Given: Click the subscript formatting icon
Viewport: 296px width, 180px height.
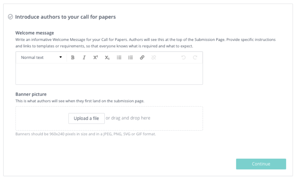Looking at the screenshot, I should click(x=107, y=57).
